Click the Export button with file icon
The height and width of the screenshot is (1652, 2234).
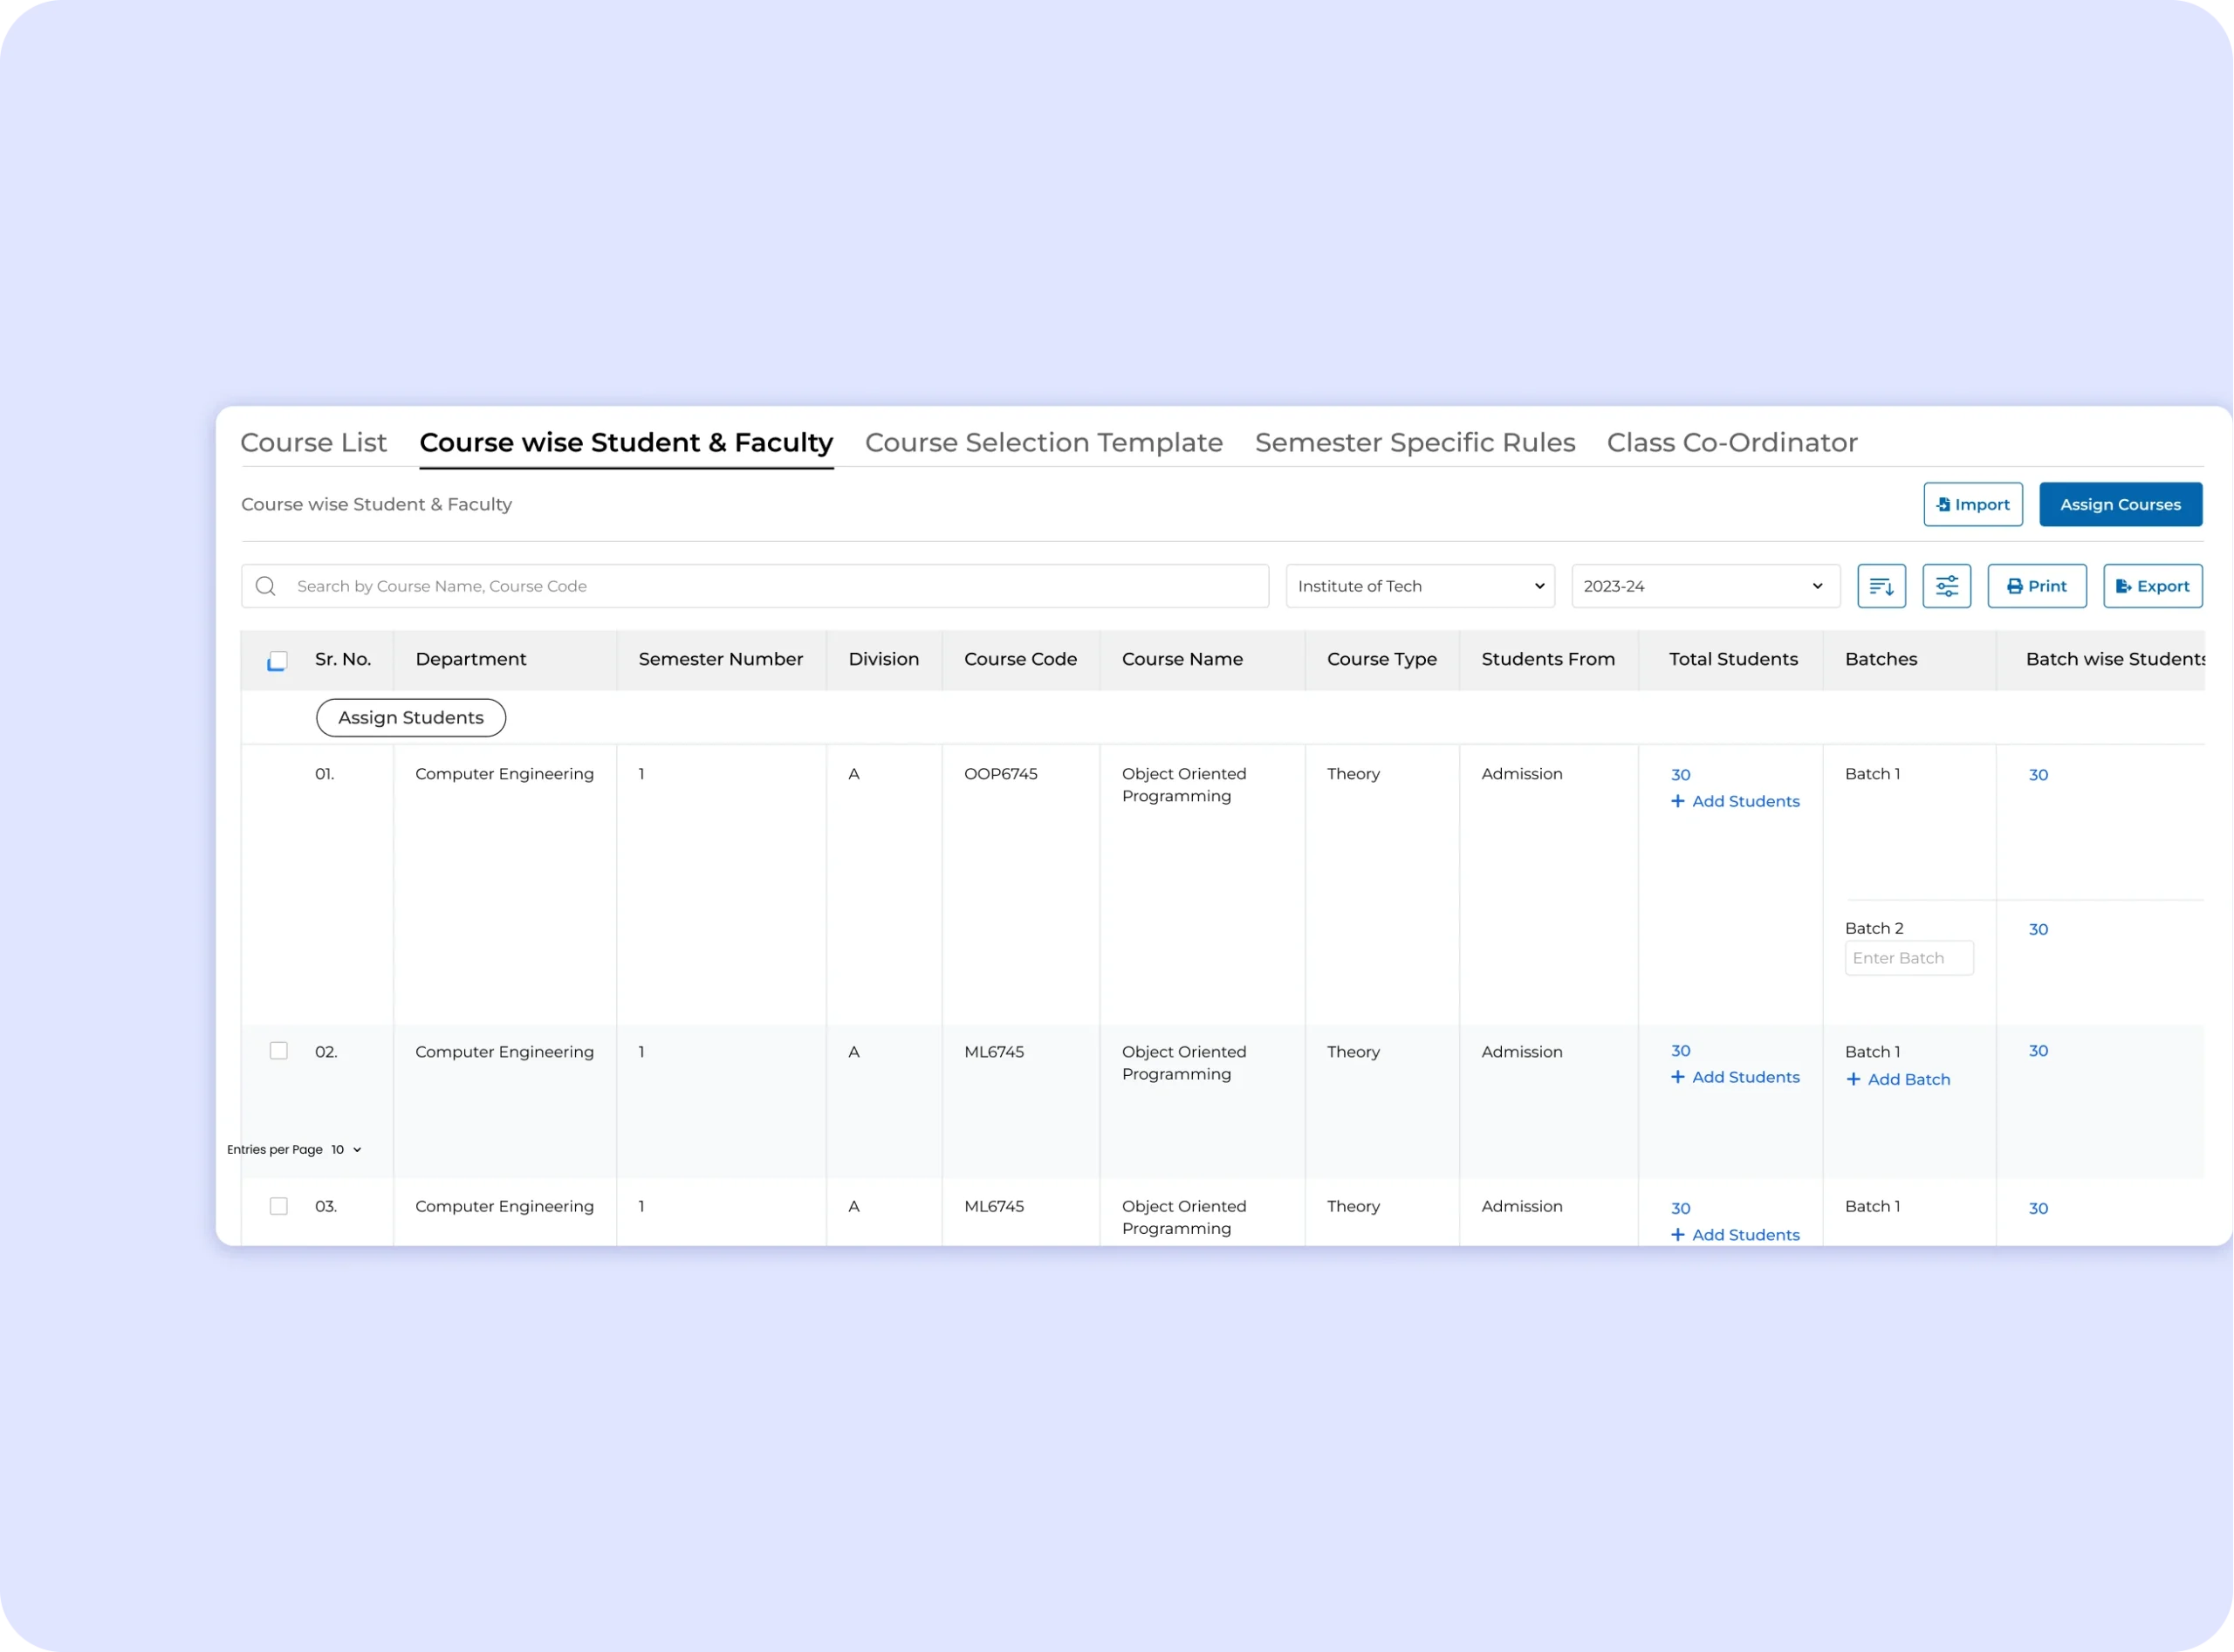[2152, 586]
